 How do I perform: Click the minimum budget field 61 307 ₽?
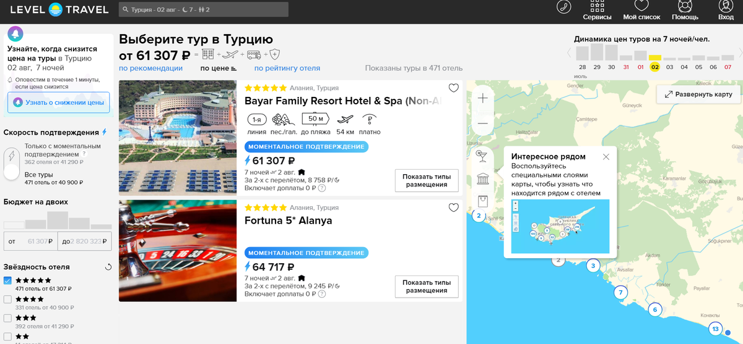pos(30,241)
